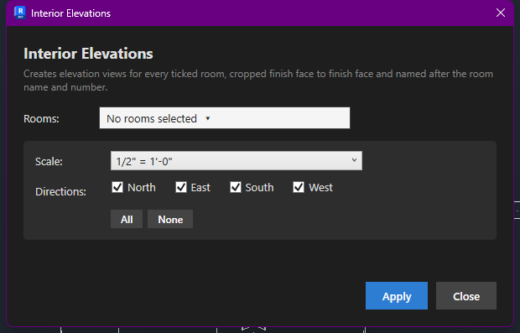Apply the interior elevation settings

coord(397,296)
